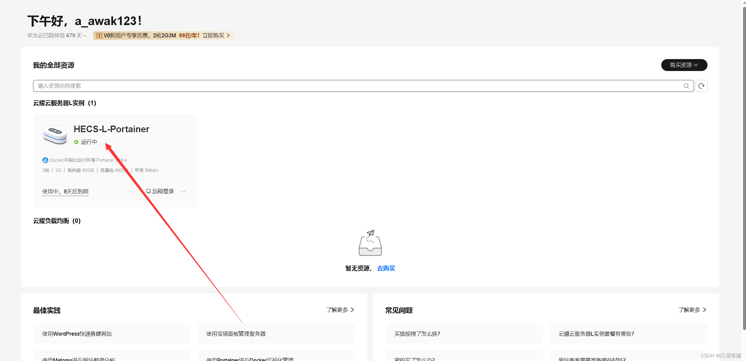This screenshot has height=361, width=746.
Task: Open the HECS-L-Portainer instance title
Action: pos(111,129)
